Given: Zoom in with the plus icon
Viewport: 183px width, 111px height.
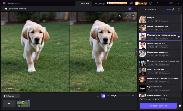Looking at the screenshot, I should (x=133, y=96).
